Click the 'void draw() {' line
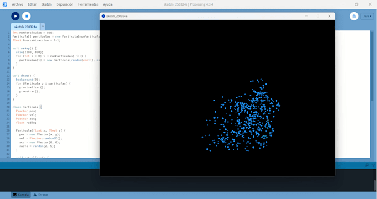The image size is (377, 199). pyautogui.click(x=23, y=76)
